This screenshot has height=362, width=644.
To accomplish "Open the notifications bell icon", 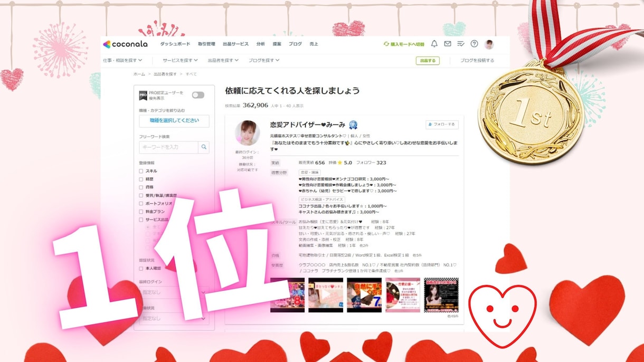I will coord(434,44).
